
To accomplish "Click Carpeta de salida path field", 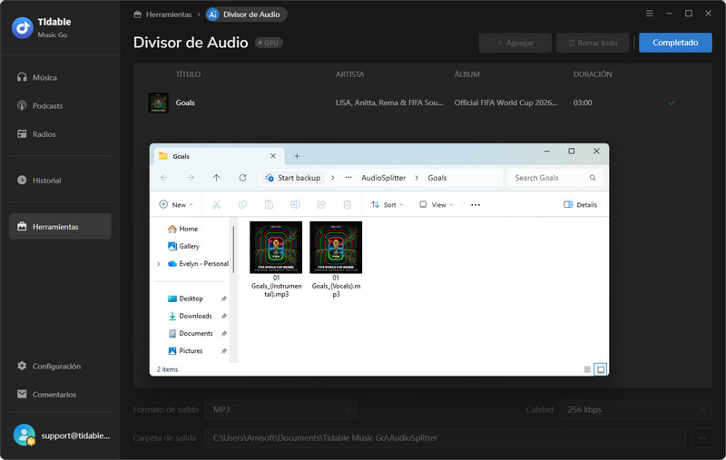I will coord(445,438).
